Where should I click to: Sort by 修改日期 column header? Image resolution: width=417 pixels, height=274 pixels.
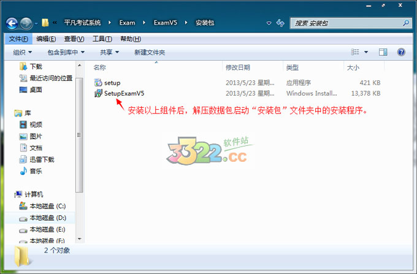(238, 67)
